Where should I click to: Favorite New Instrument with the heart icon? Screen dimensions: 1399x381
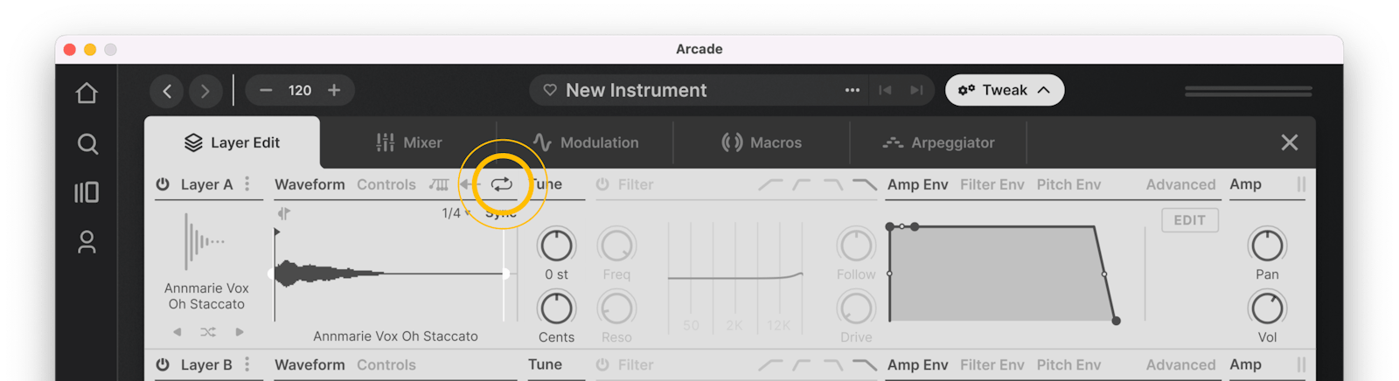click(x=550, y=90)
